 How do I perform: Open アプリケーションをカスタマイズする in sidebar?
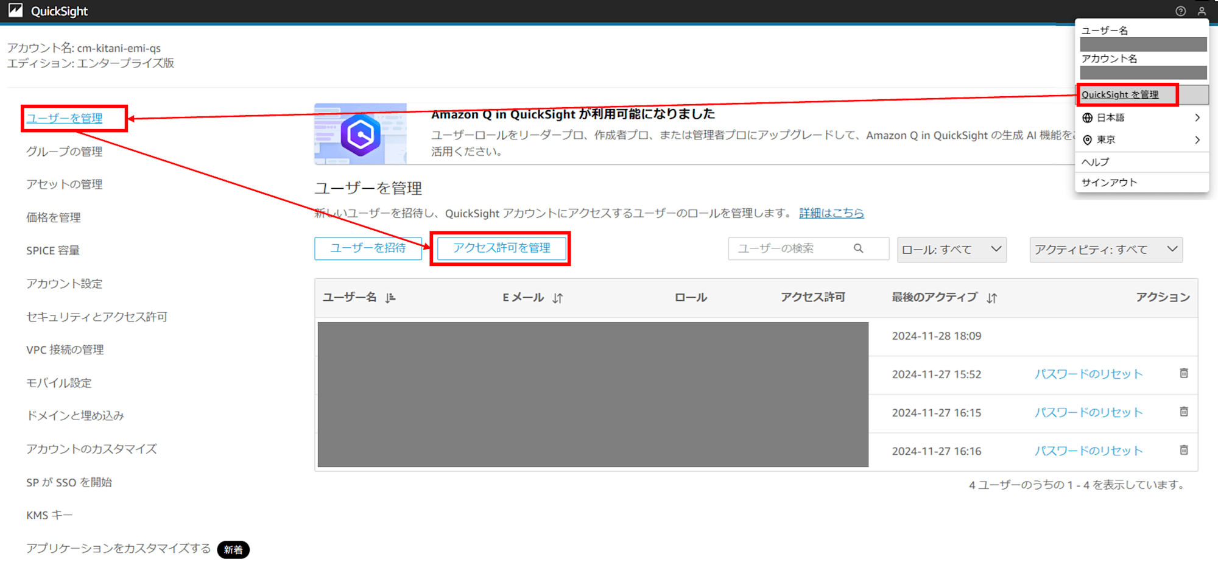119,548
